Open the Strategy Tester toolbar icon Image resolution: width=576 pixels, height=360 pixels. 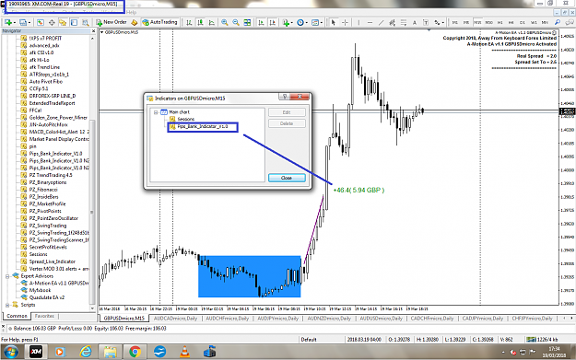pyautogui.click(x=86, y=22)
